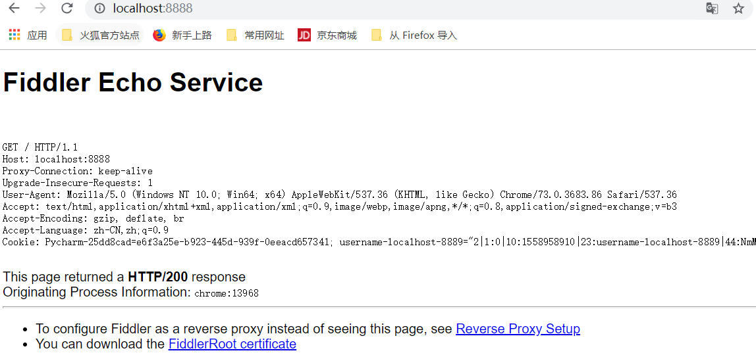Viewport: 756px width, 357px height.
Task: Click the User-Agent header line
Action: click(x=339, y=195)
